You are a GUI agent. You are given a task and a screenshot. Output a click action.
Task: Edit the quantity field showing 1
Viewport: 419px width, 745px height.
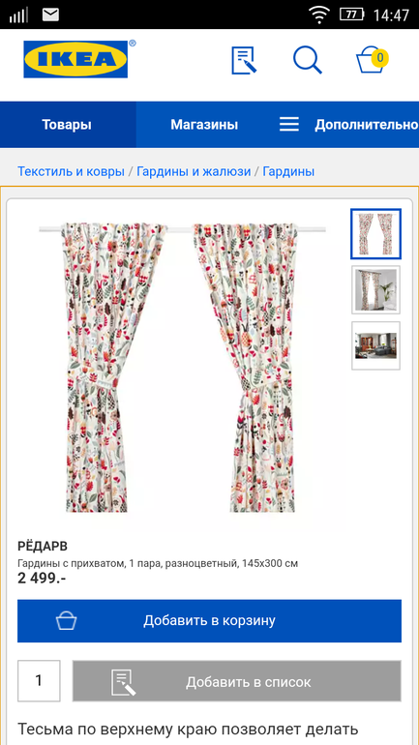tap(39, 681)
